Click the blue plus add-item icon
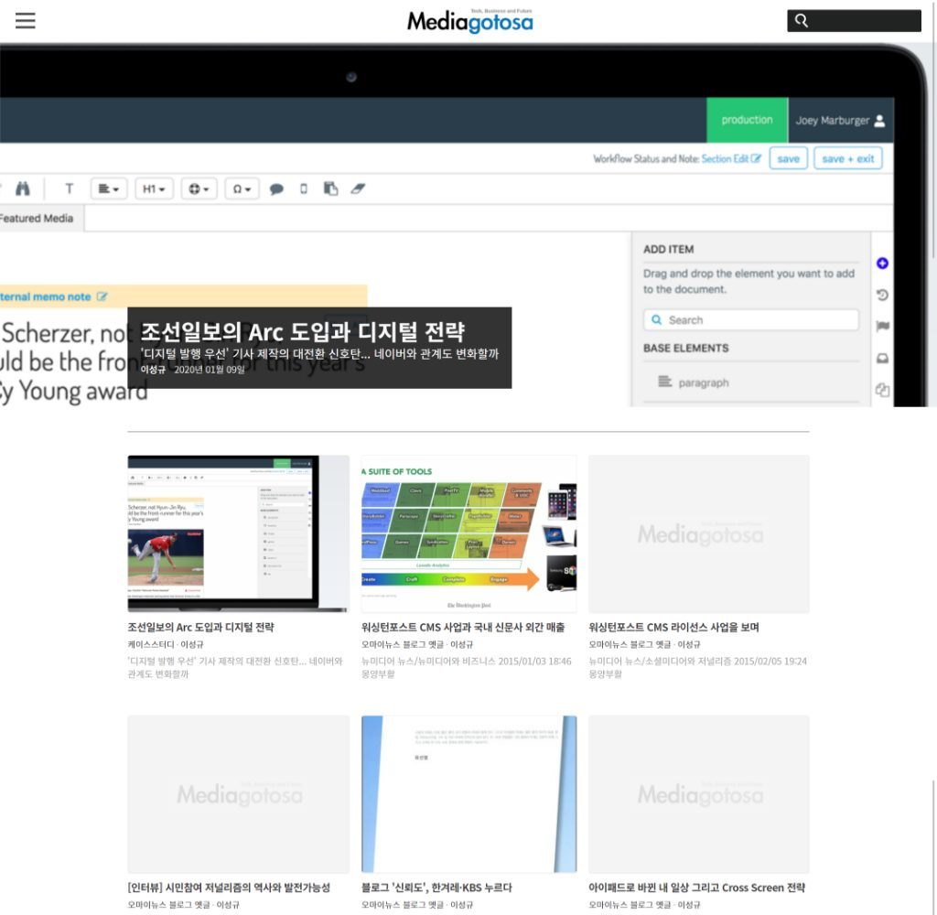Image resolution: width=937 pixels, height=915 pixels. click(x=882, y=264)
